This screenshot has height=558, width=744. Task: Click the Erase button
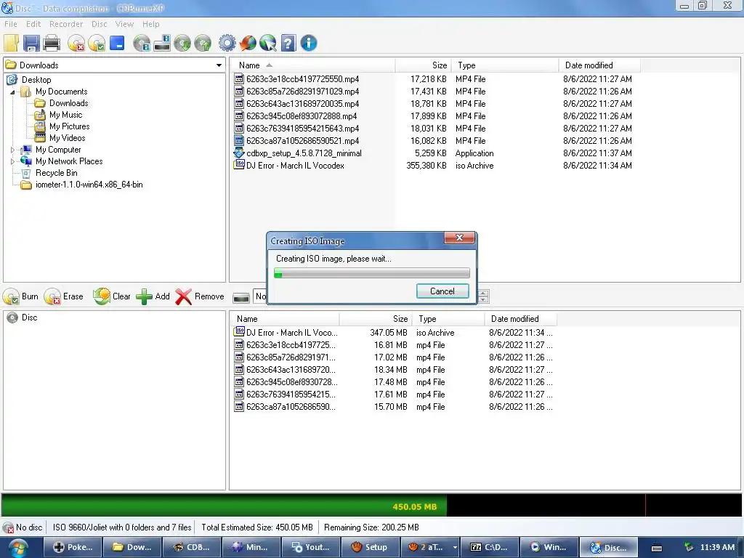(x=64, y=296)
